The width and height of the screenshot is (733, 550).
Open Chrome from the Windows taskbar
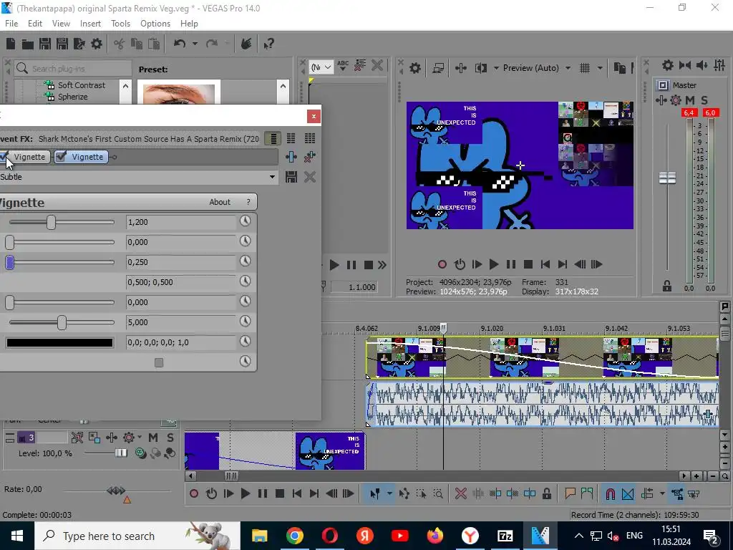tap(294, 536)
